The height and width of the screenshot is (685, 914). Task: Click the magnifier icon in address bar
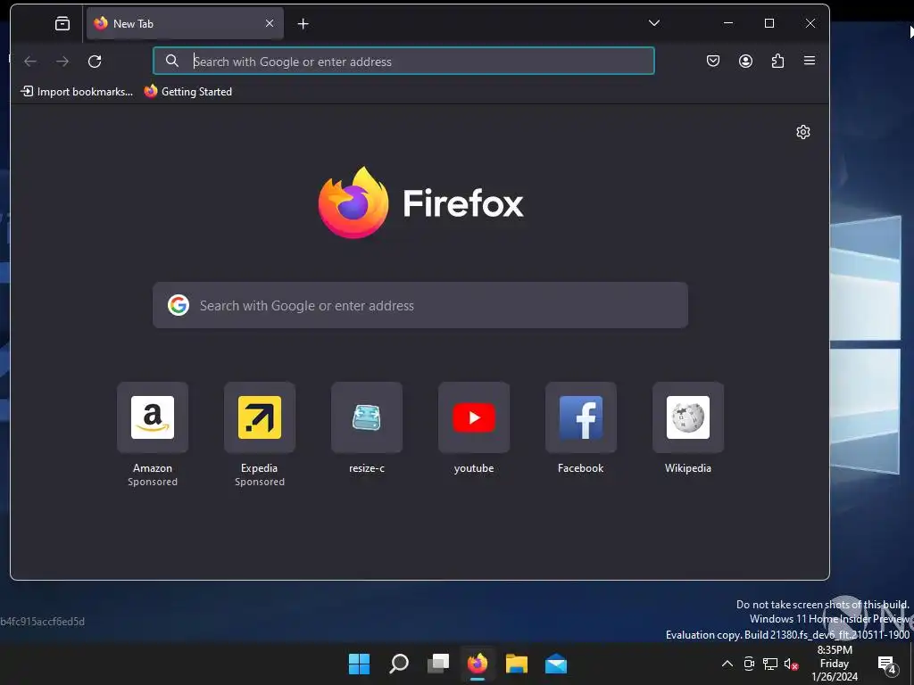tap(172, 62)
